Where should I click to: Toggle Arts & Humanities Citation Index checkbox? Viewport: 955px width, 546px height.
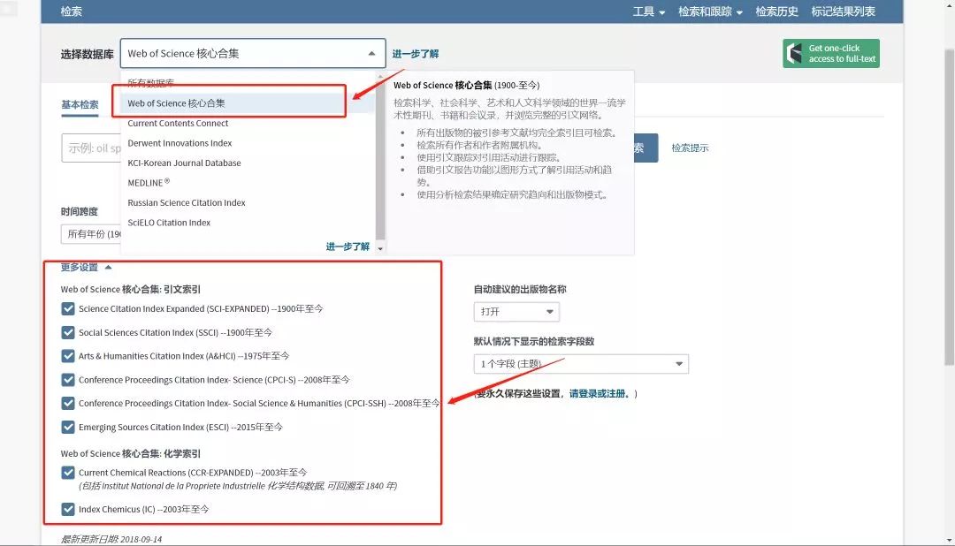68,356
